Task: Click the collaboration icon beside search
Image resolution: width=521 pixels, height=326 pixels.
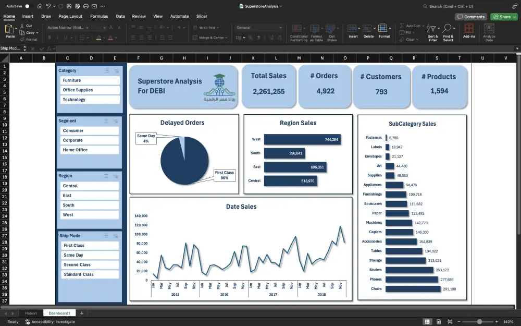Action: tap(514, 6)
